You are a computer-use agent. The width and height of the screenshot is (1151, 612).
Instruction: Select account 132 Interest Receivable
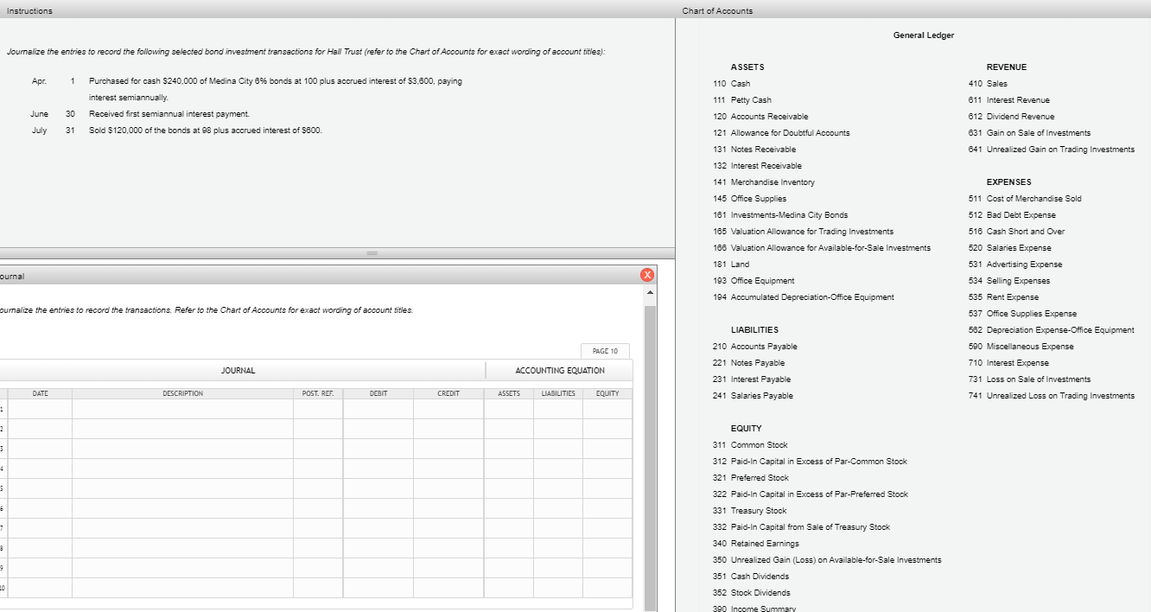tap(757, 166)
